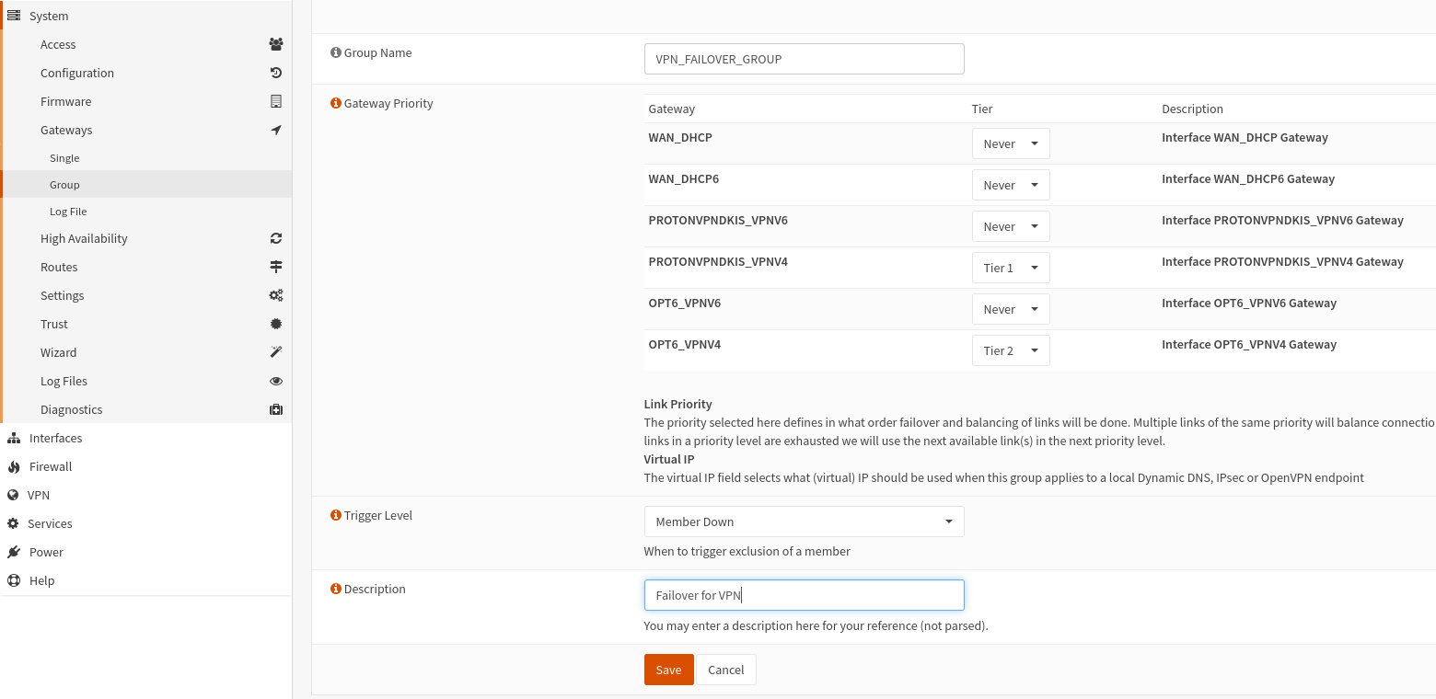Open Tier dropdown for WAN_DHCP gateway
This screenshot has height=699, width=1436.
1011,143
